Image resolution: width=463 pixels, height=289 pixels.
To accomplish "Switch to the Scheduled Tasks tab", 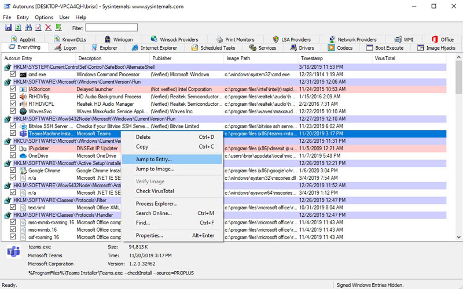I will [214, 48].
